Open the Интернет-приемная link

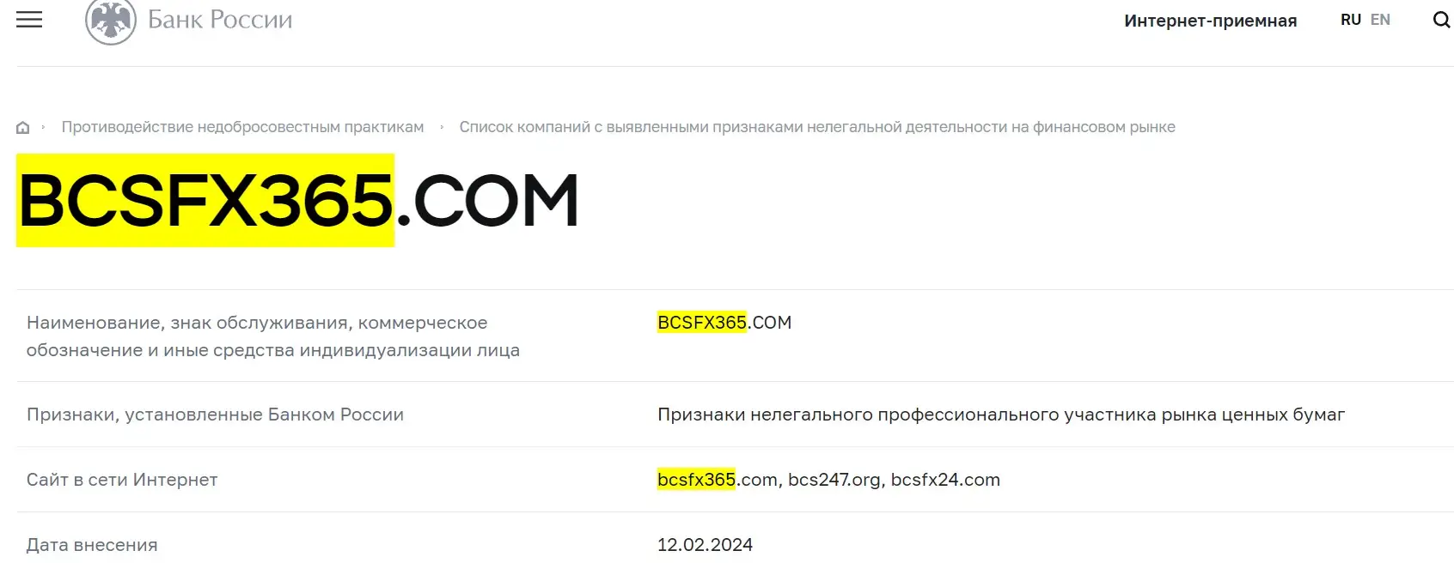coord(1210,21)
